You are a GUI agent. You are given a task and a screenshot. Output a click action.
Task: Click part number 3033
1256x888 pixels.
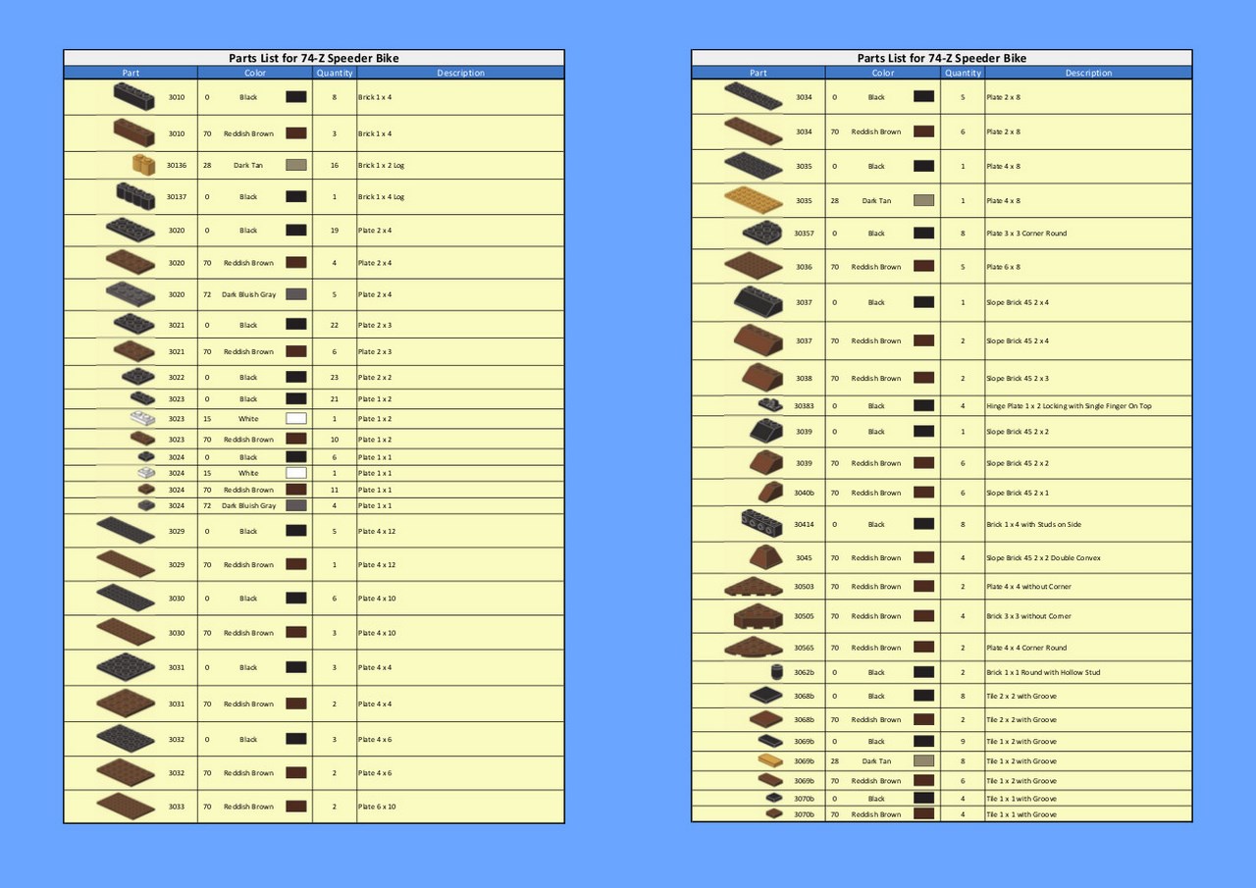click(x=177, y=808)
